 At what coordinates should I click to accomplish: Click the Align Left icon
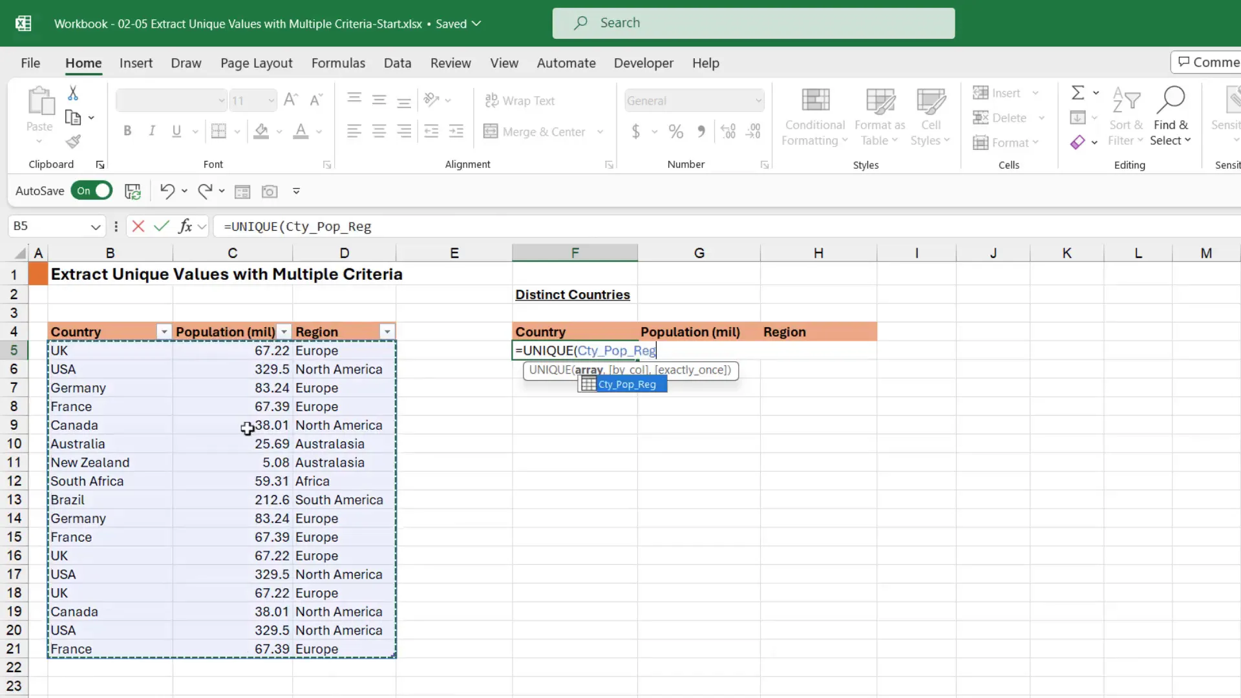pos(354,131)
